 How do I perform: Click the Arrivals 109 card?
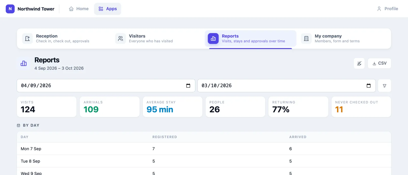110,107
